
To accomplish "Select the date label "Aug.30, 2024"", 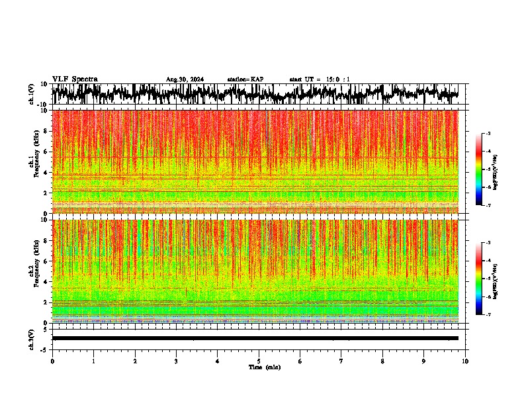I will click(185, 79).
